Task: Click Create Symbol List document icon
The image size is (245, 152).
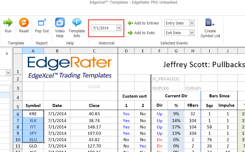Action: (x=210, y=22)
